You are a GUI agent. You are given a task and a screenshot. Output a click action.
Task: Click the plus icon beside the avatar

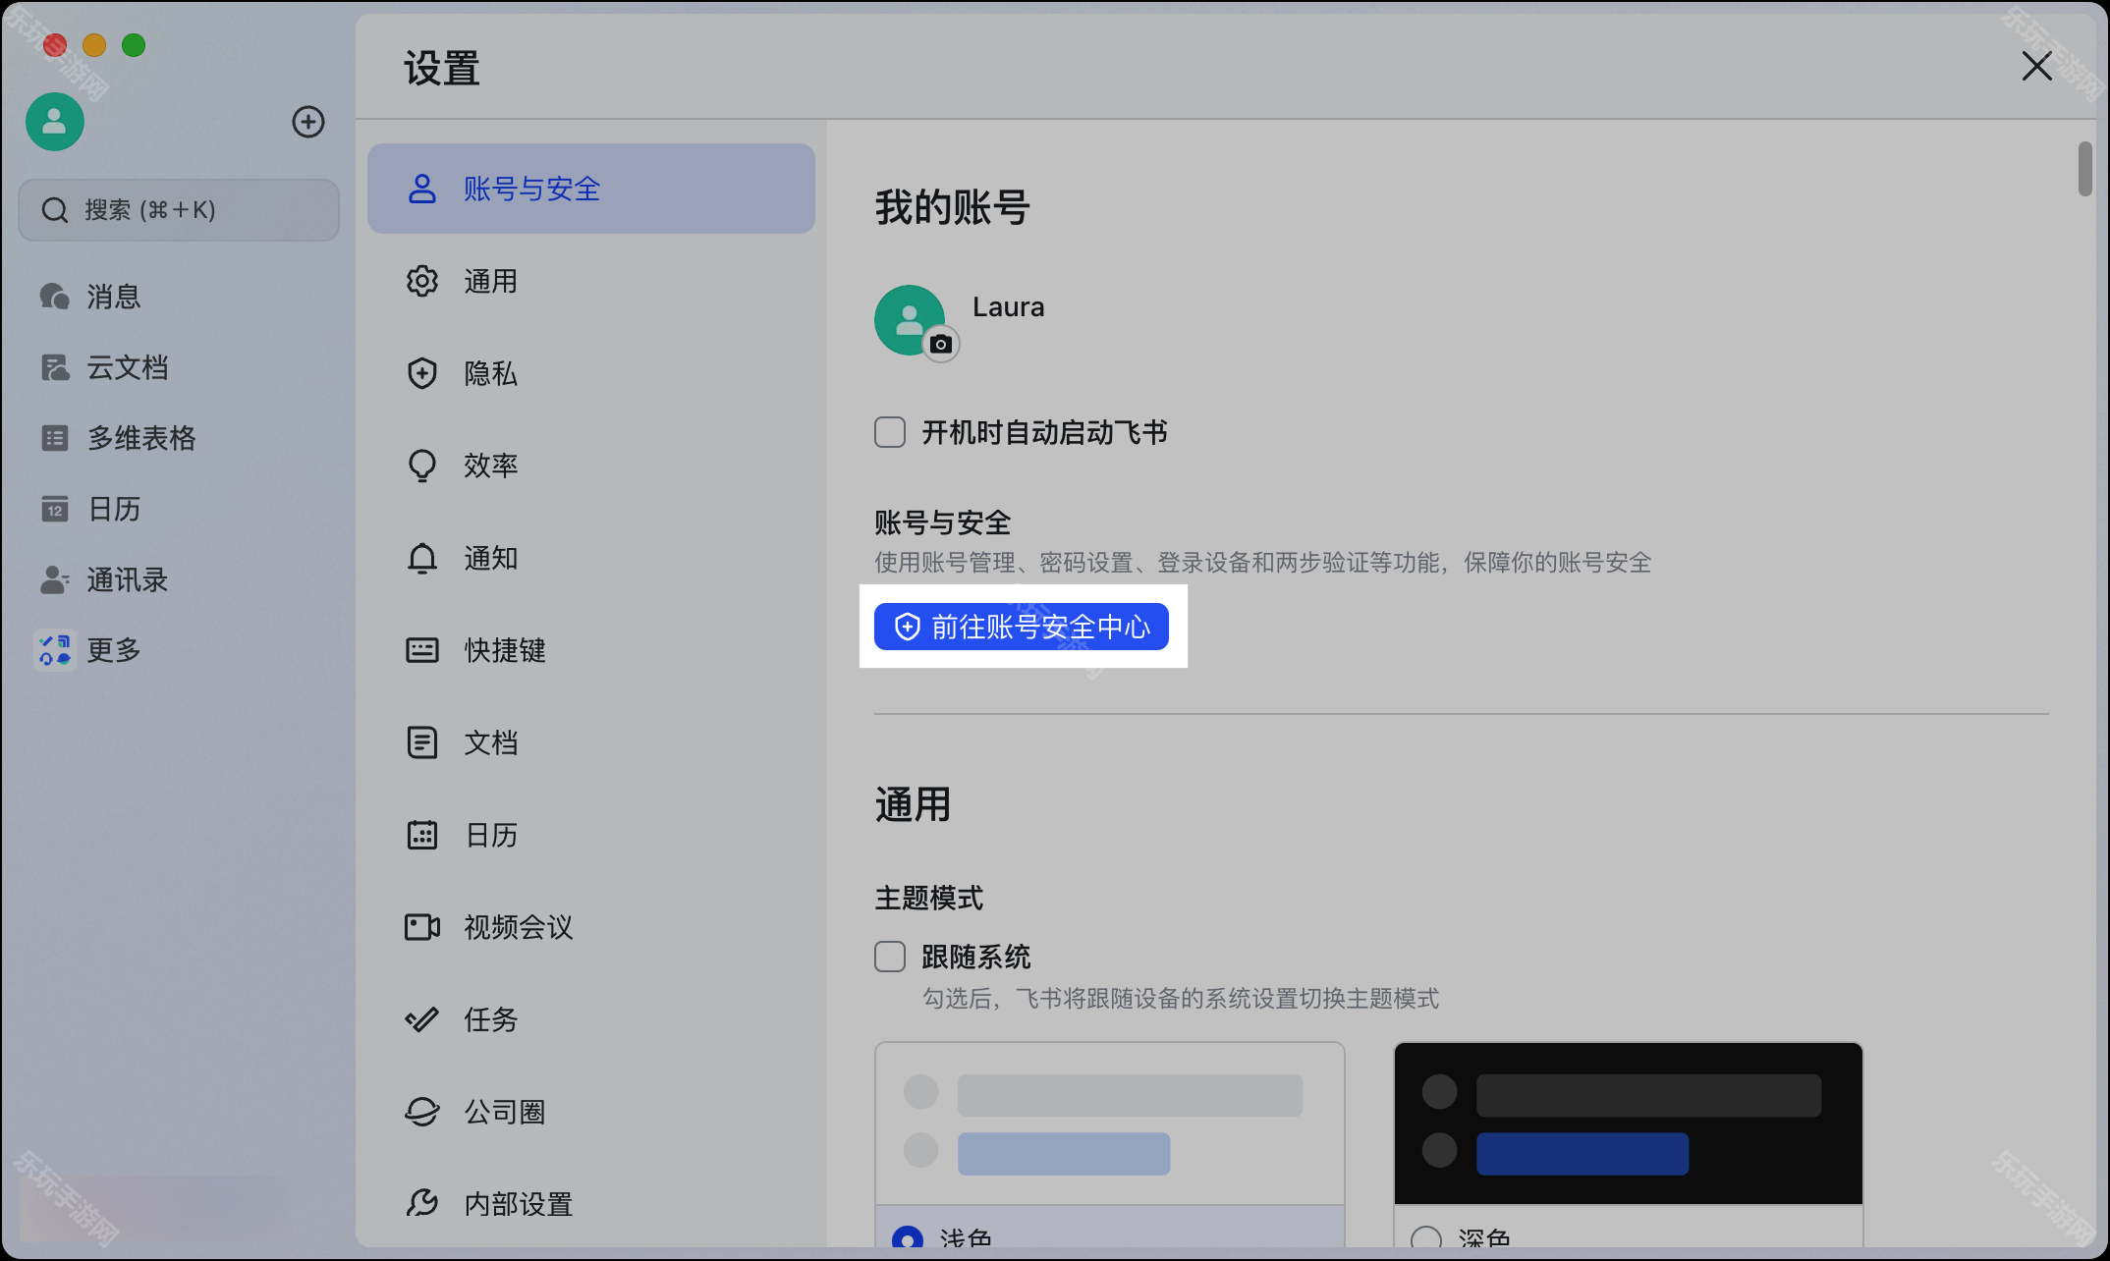click(308, 122)
